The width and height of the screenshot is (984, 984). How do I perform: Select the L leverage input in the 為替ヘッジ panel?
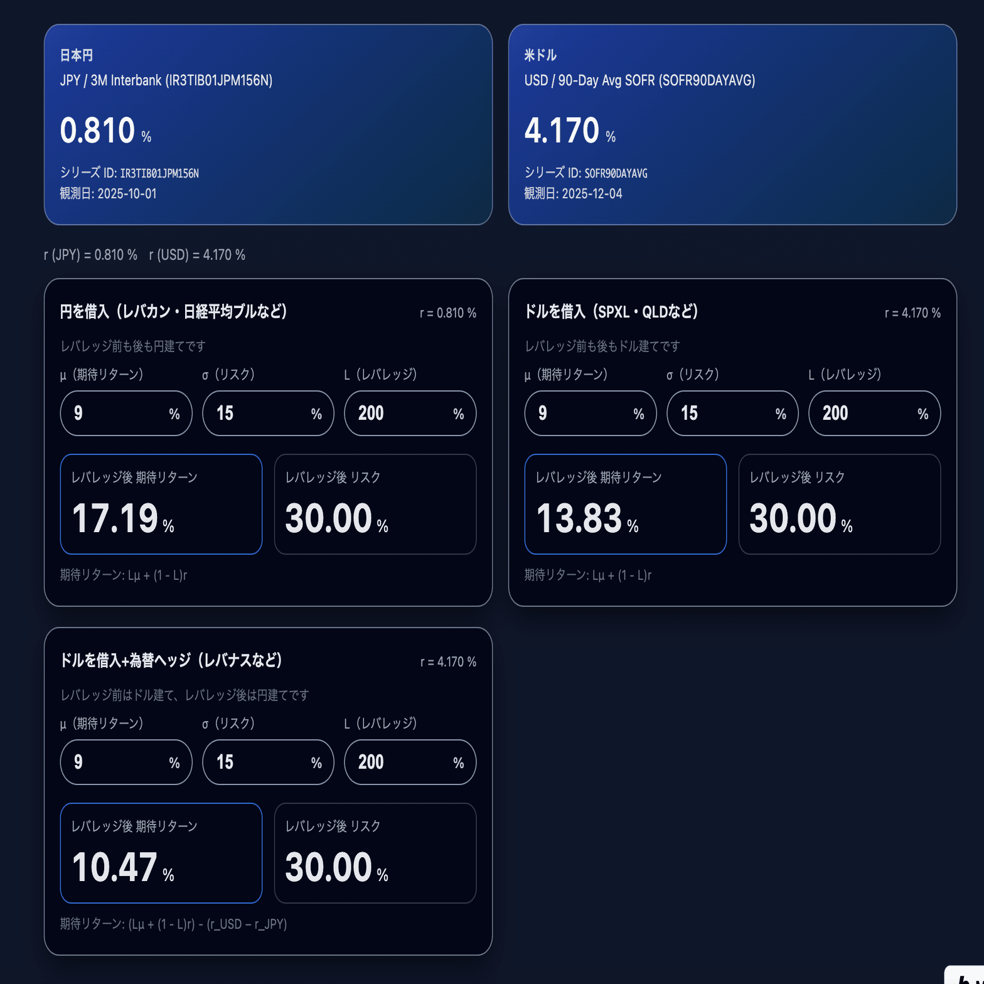pos(410,762)
